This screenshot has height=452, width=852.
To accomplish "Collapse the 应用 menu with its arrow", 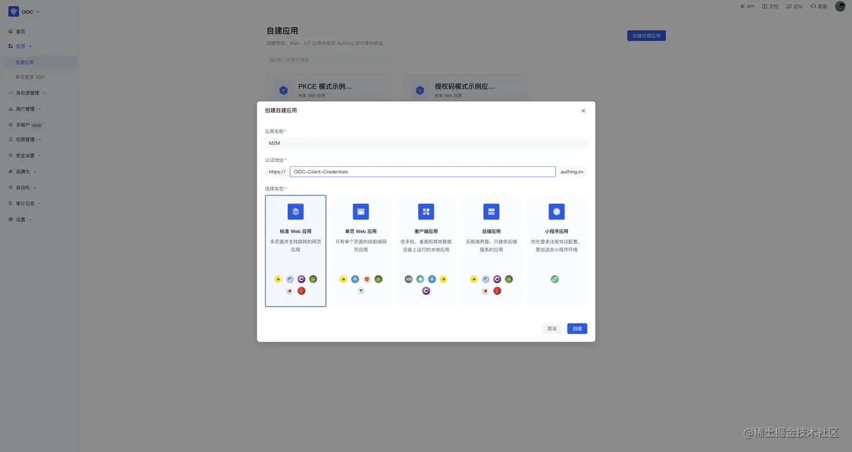I will 30,46.
